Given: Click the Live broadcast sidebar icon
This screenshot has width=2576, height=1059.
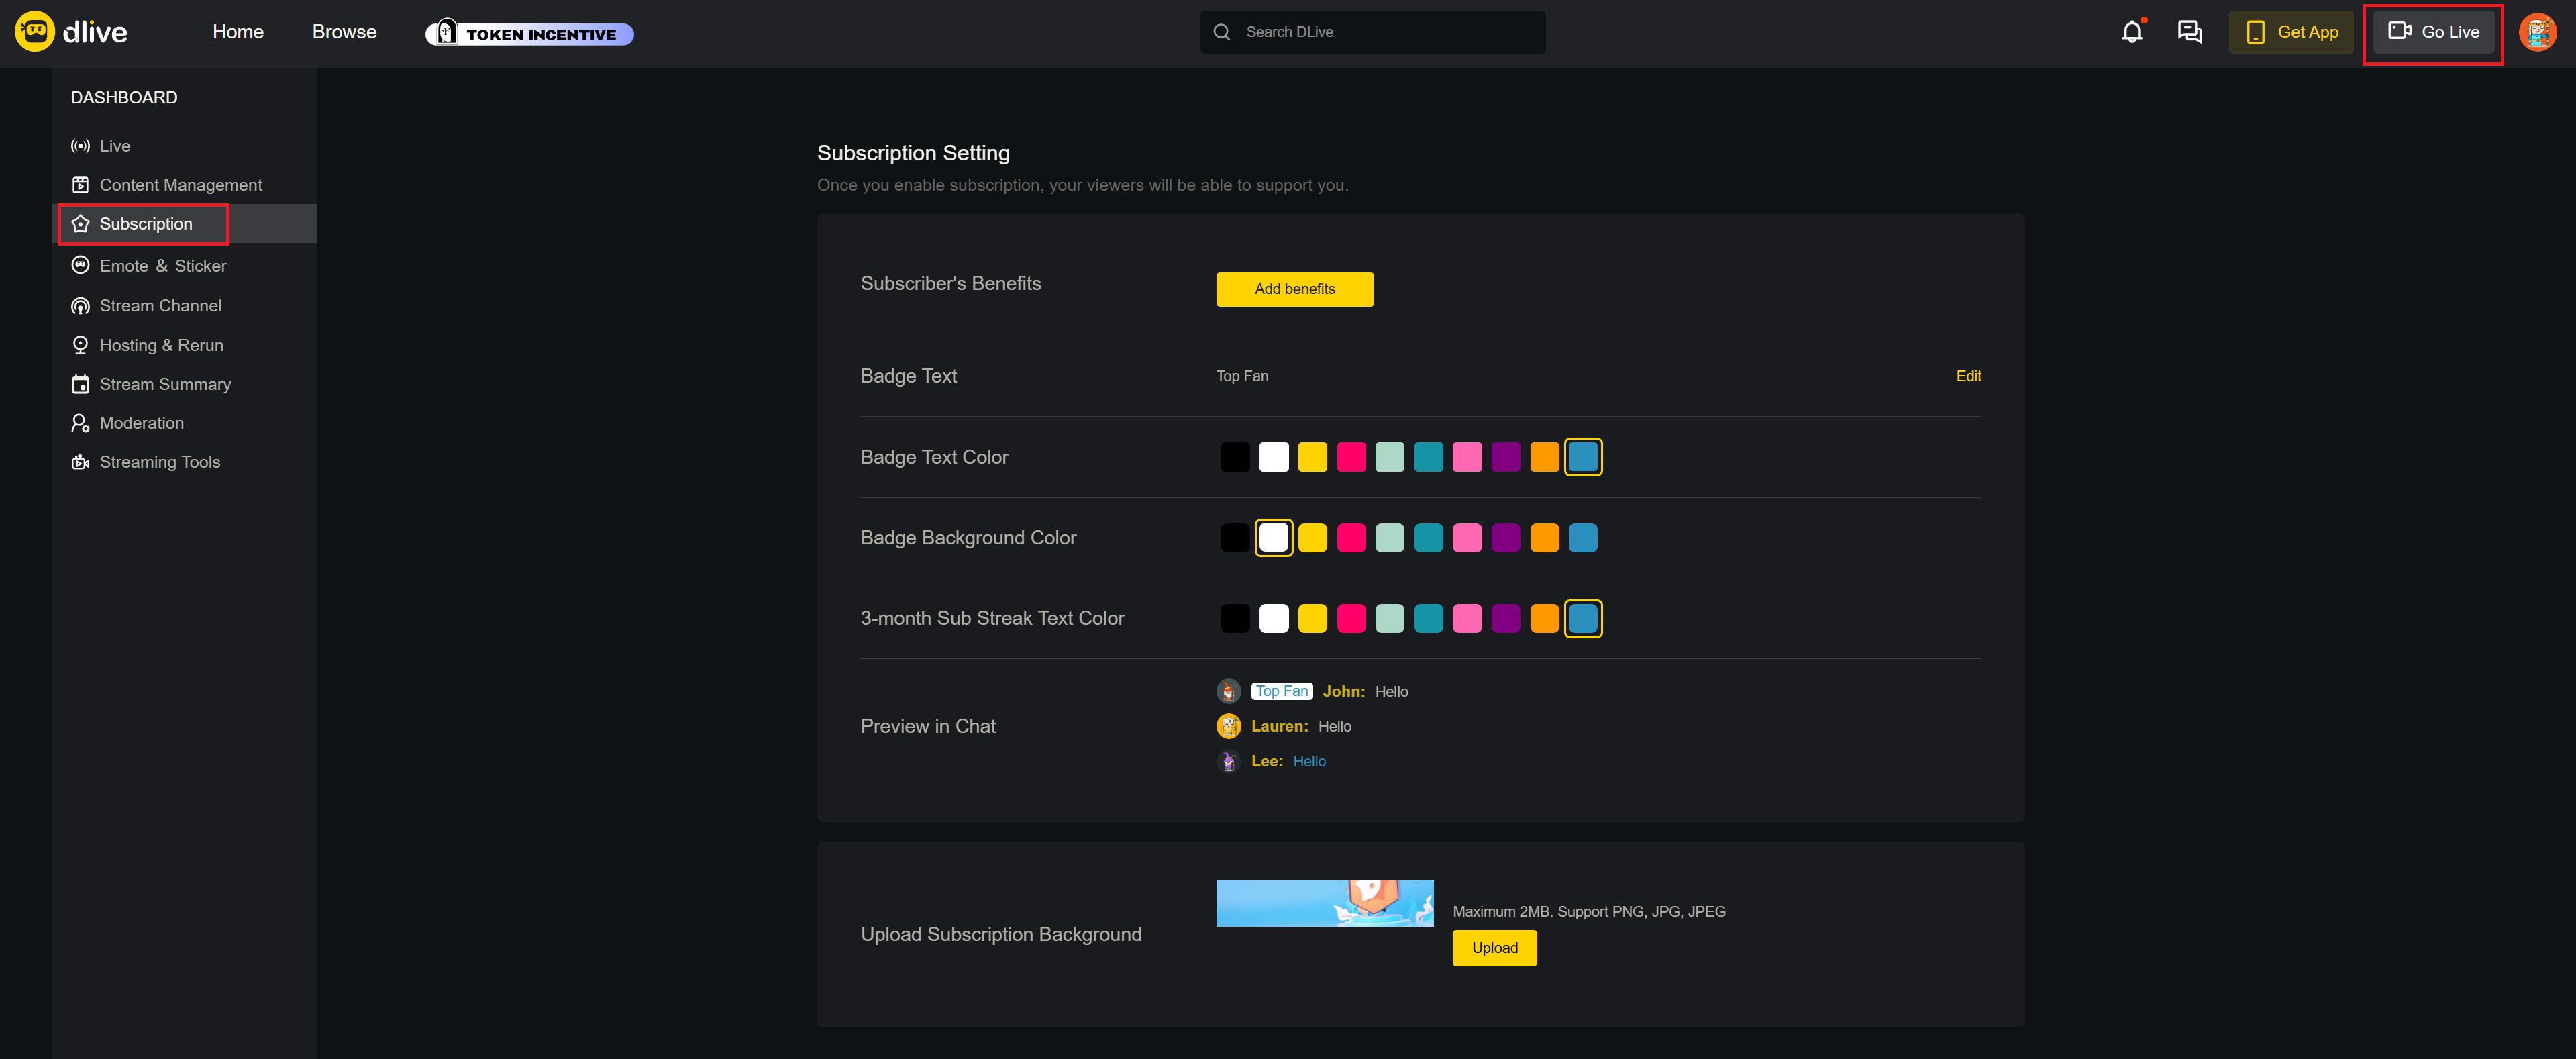Looking at the screenshot, I should click(81, 146).
